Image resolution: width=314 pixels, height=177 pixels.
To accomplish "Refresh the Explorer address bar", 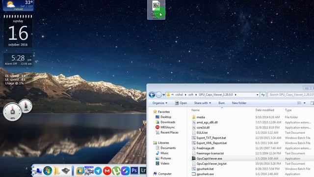I will (x=263, y=94).
